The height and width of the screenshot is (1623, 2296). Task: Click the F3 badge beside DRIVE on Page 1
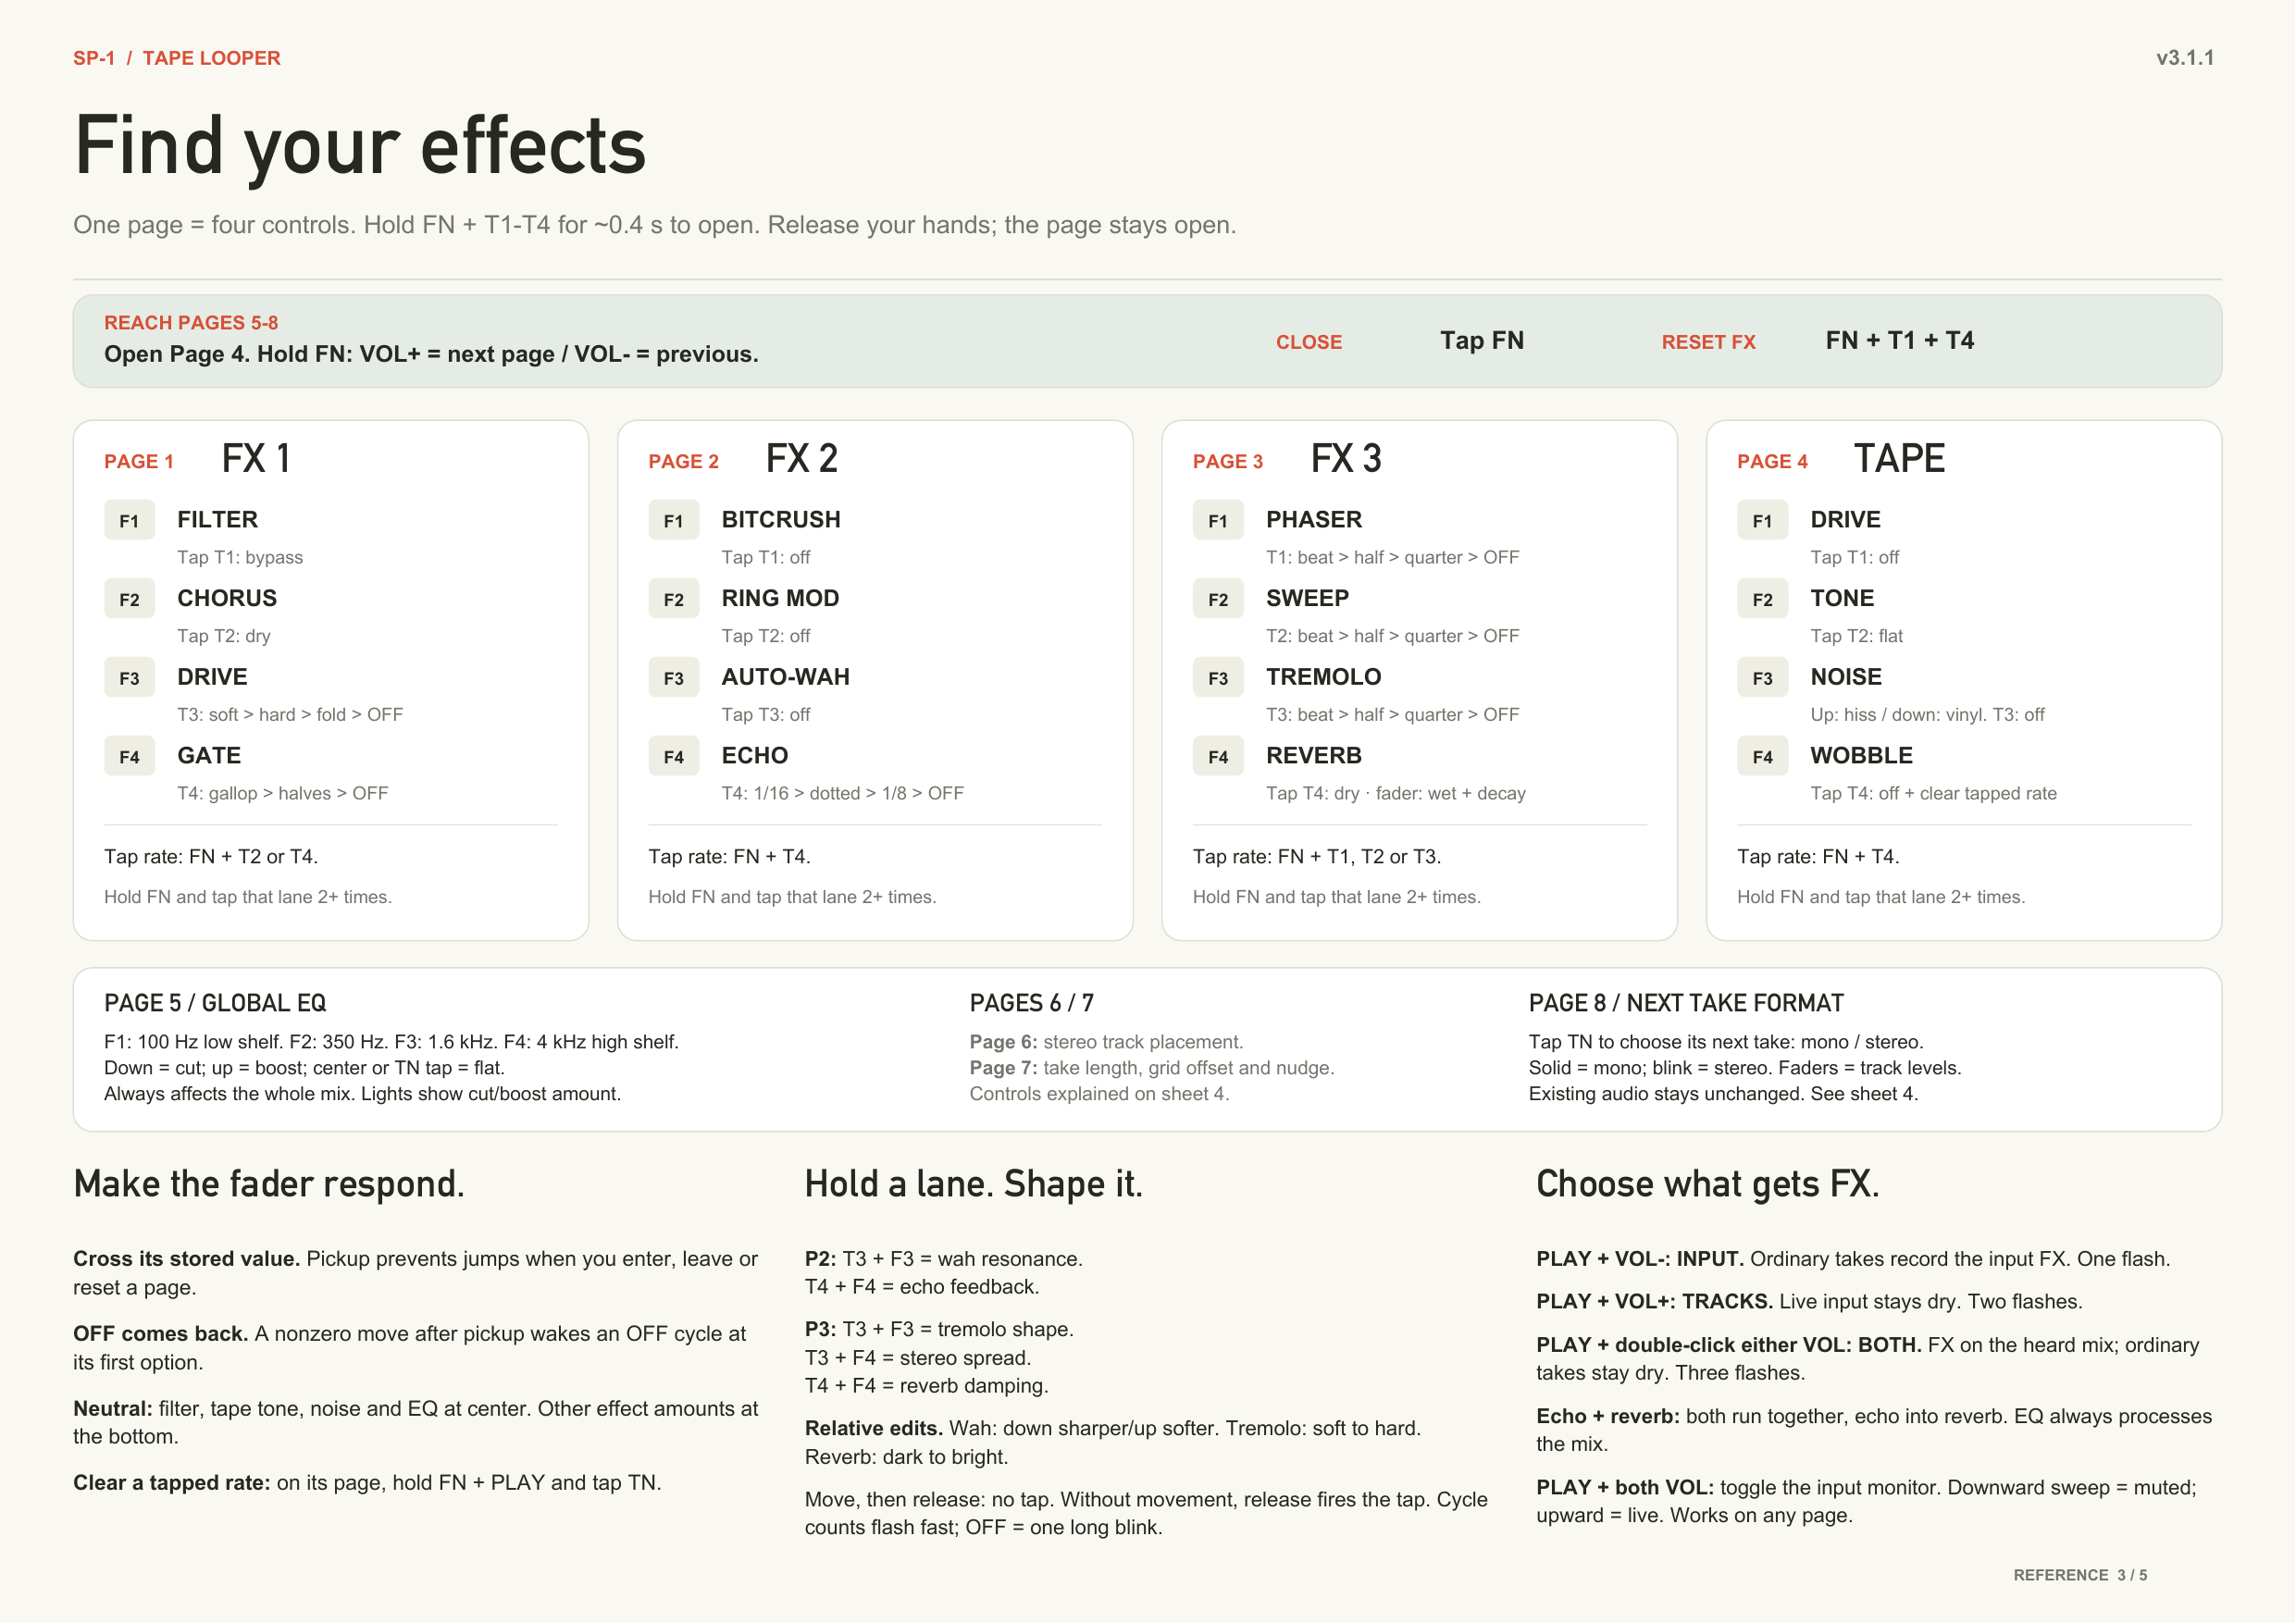pos(129,678)
